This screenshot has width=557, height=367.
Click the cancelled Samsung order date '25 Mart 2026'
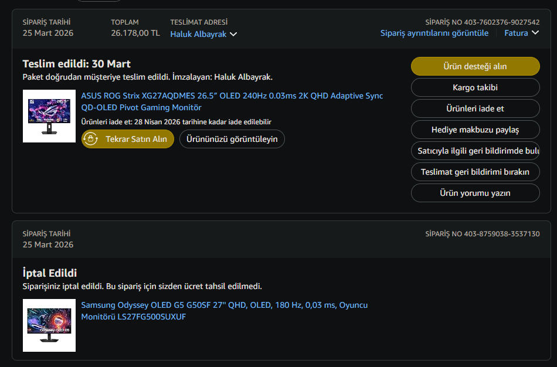(x=48, y=245)
